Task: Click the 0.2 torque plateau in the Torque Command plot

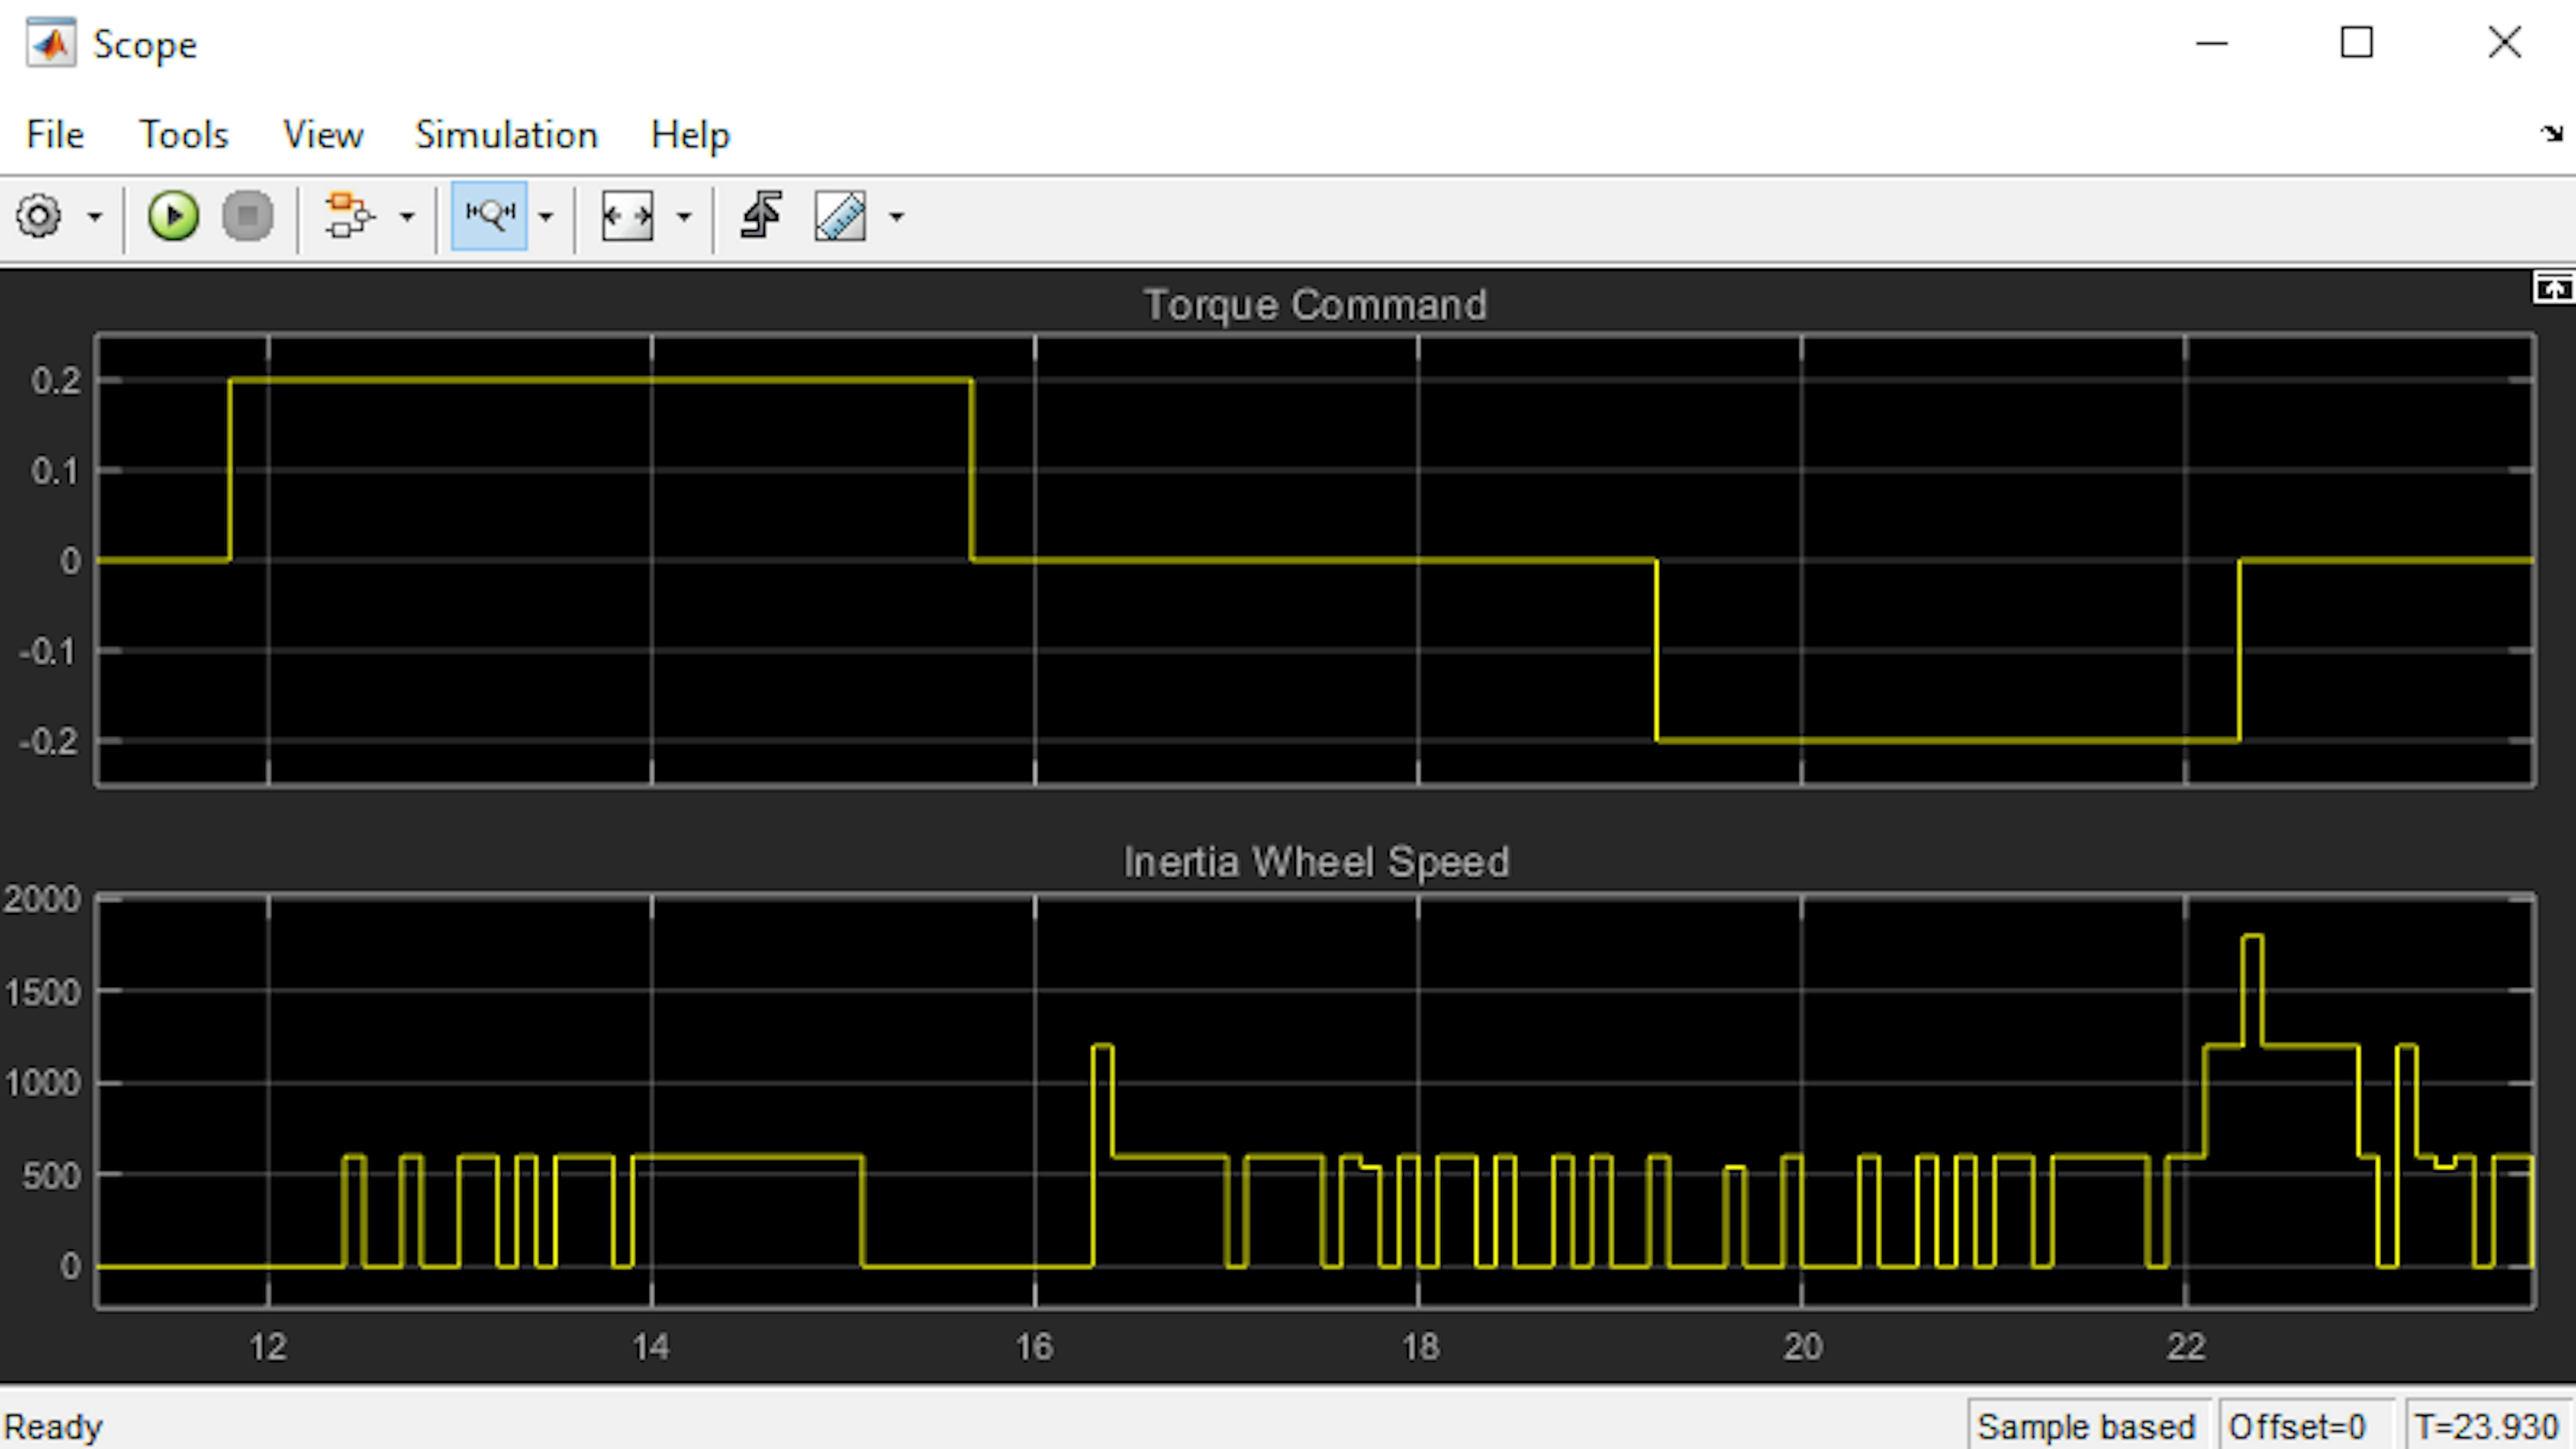Action: pyautogui.click(x=600, y=380)
